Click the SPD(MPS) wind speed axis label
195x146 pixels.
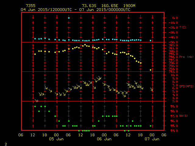point(186,86)
